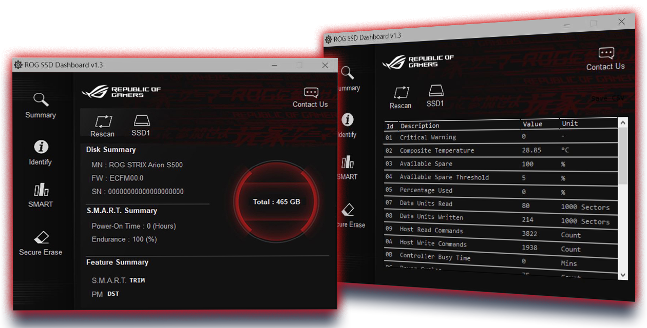Select the SSD1 drive icon in front window
Image resolution: width=647 pixels, height=328 pixels.
[141, 121]
